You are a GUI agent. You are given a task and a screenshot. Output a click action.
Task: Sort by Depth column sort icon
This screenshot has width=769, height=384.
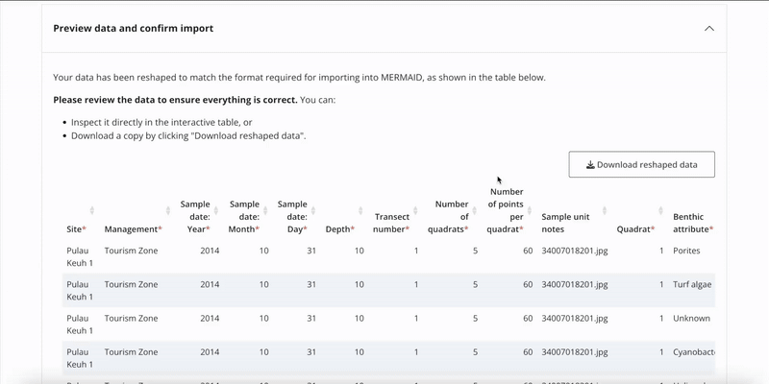point(360,210)
